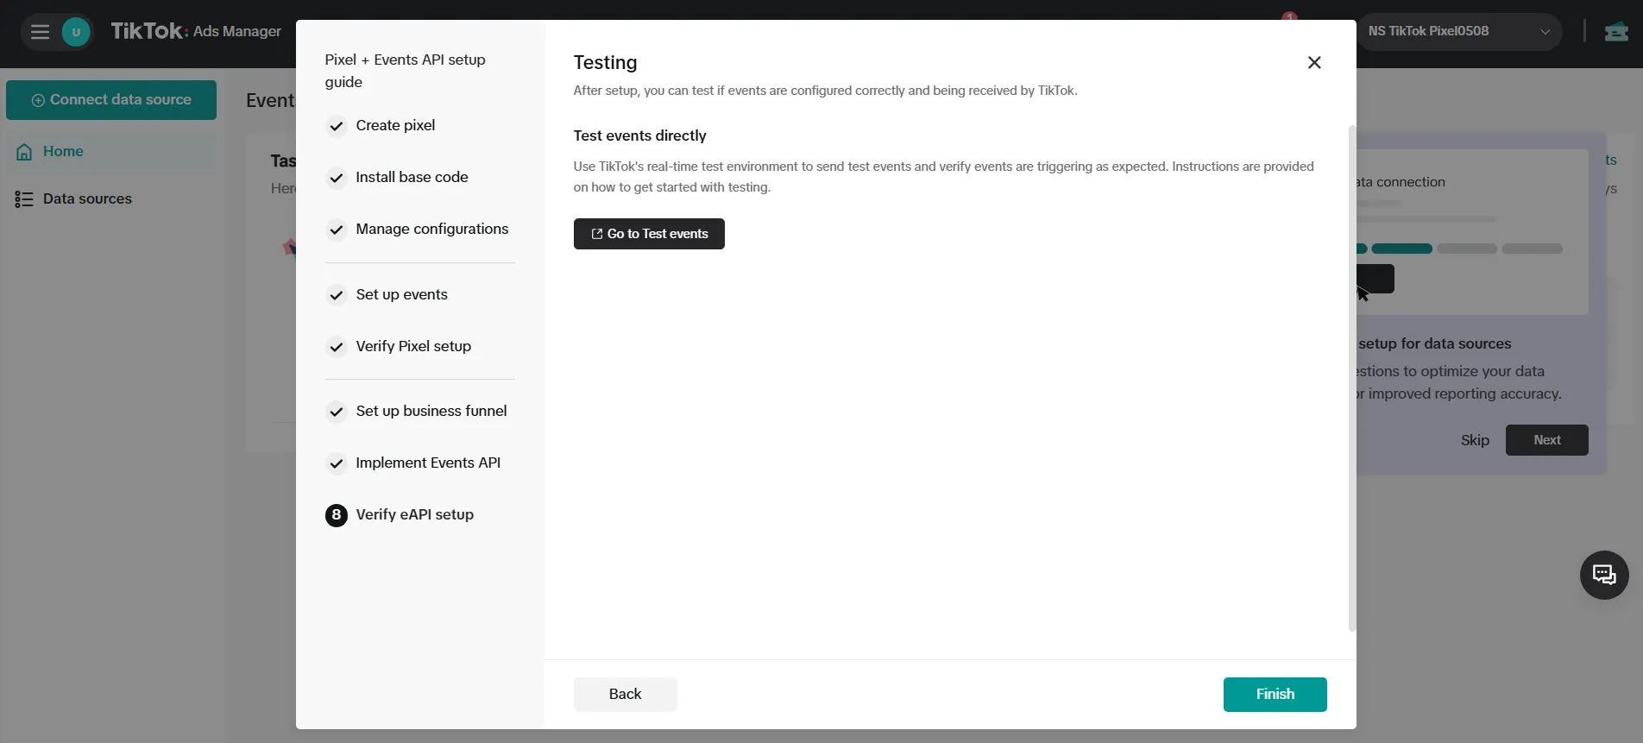Click the Data sources list icon
The height and width of the screenshot is (743, 1643).
pyautogui.click(x=24, y=199)
